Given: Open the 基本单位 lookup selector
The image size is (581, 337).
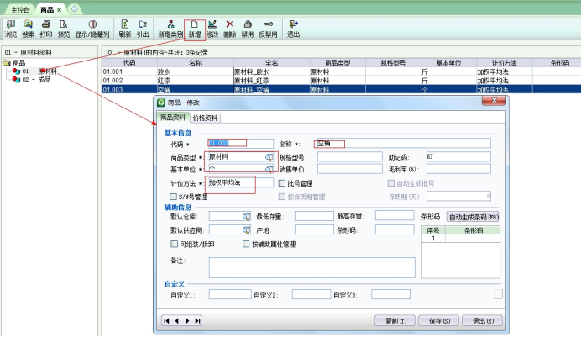Looking at the screenshot, I should click(270, 169).
